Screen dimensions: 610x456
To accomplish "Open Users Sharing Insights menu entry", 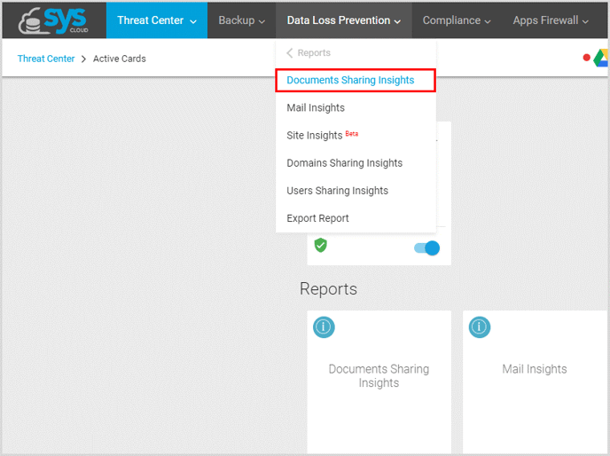I will (x=356, y=191).
